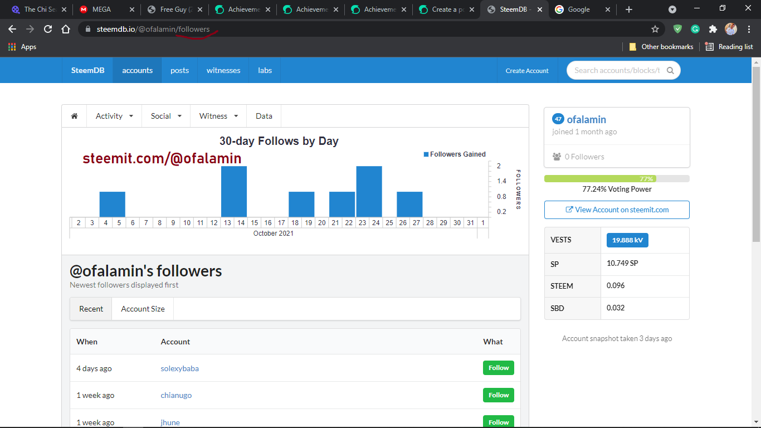
Task: Open the tab search dropdown arrow
Action: click(672, 9)
